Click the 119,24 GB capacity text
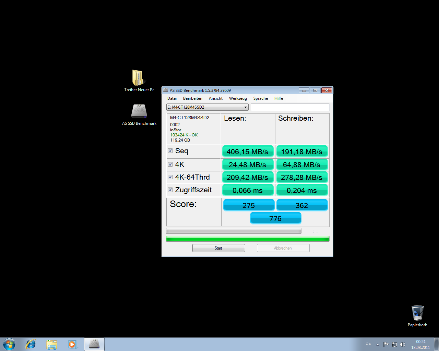 point(180,140)
